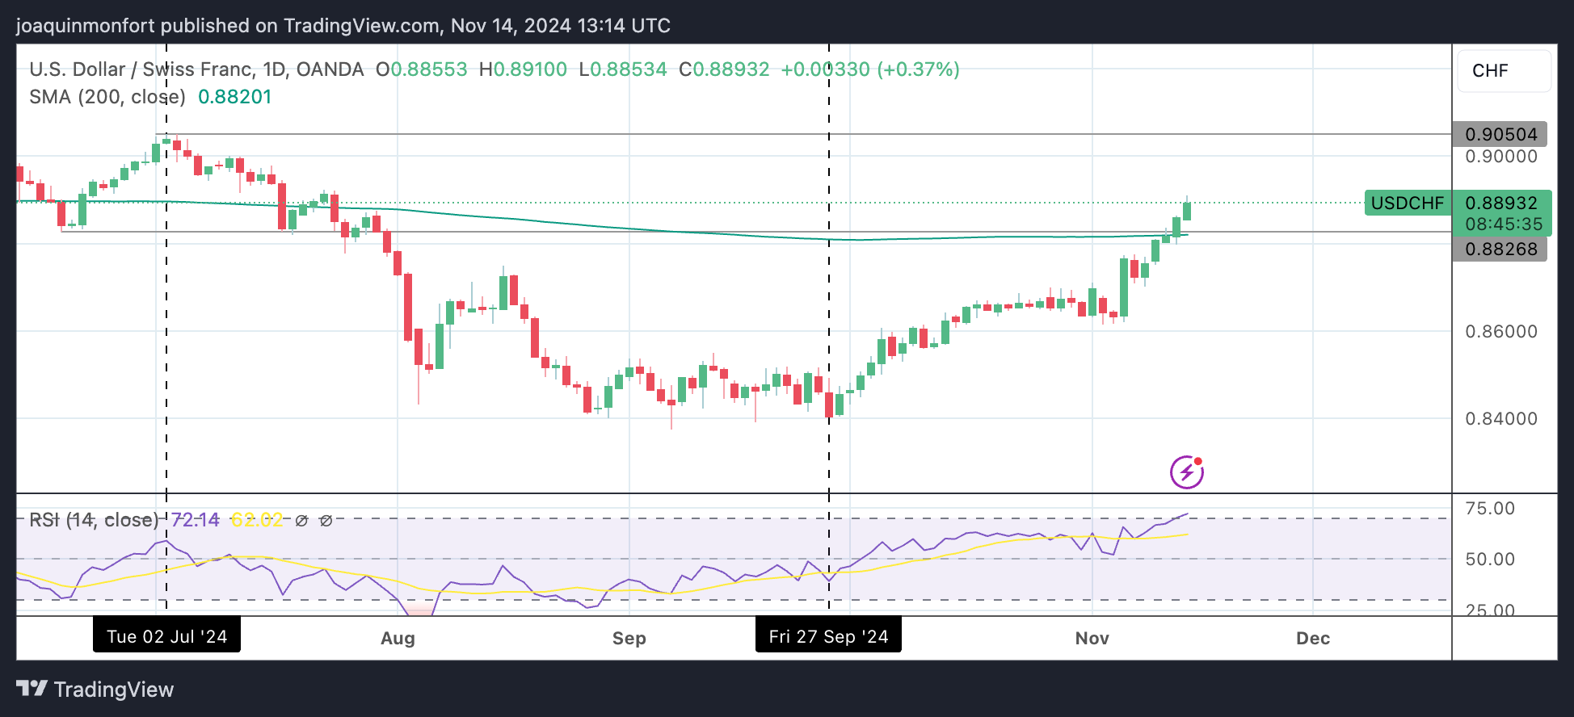
Task: Select the 0.88268 horizontal line price label
Action: [1500, 249]
